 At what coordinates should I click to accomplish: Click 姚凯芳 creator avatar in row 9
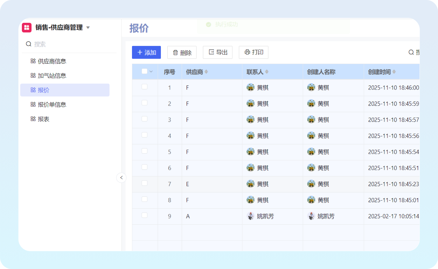[311, 216]
